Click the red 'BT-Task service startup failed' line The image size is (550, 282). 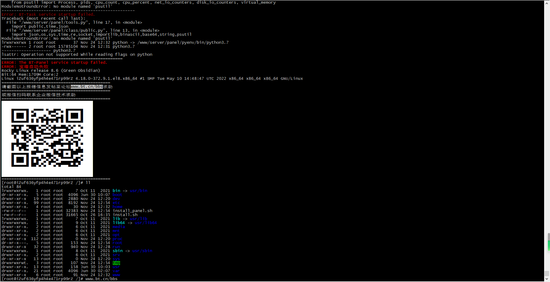tap(48, 14)
